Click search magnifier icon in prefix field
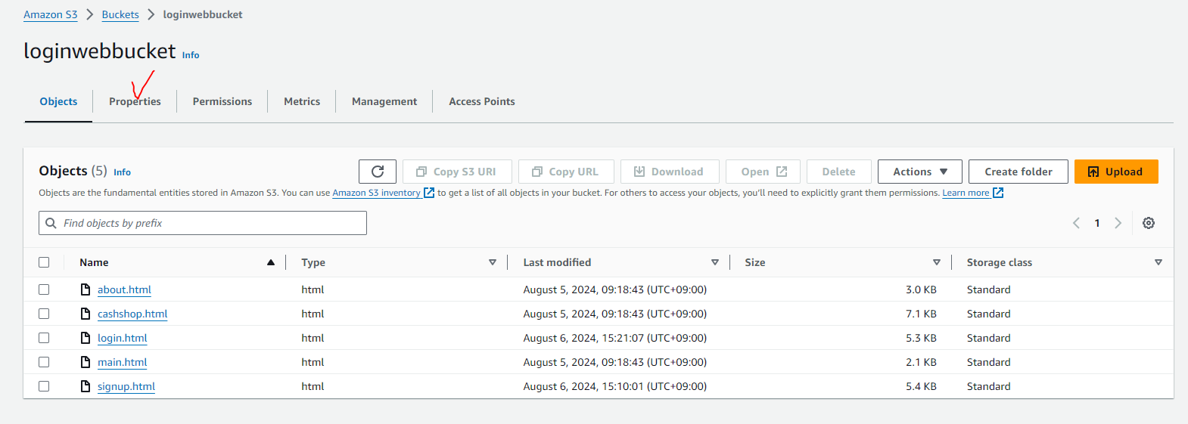The height and width of the screenshot is (424, 1188). pyautogui.click(x=51, y=223)
